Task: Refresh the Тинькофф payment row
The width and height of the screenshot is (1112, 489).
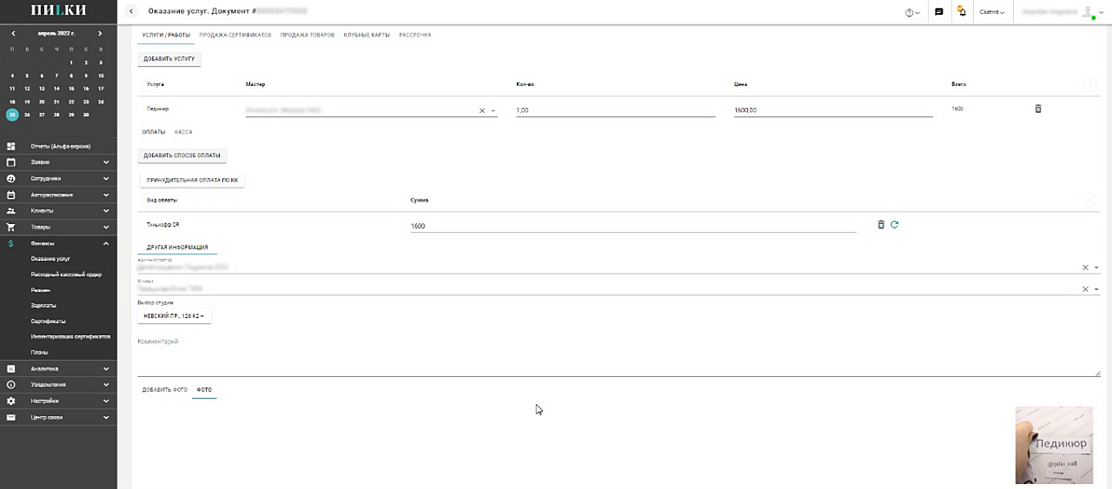Action: click(x=895, y=224)
